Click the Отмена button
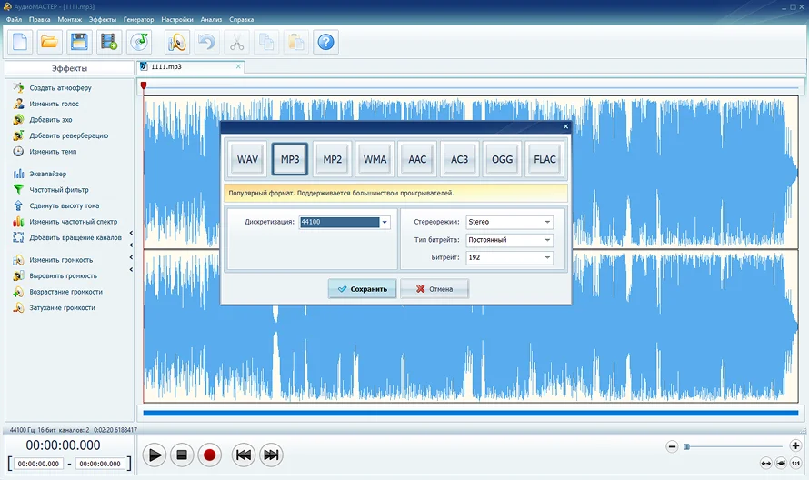This screenshot has width=809, height=480. [434, 289]
